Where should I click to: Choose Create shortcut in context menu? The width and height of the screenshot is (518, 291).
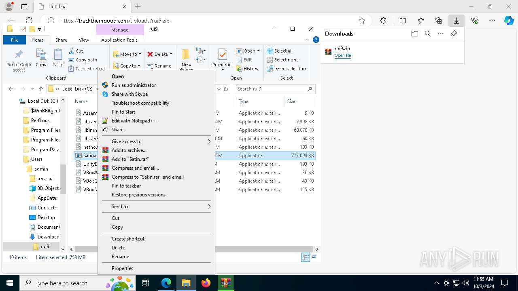156,239
